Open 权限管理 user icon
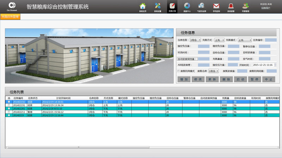 246,6
